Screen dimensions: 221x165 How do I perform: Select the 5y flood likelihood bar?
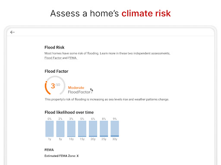tap(60, 129)
